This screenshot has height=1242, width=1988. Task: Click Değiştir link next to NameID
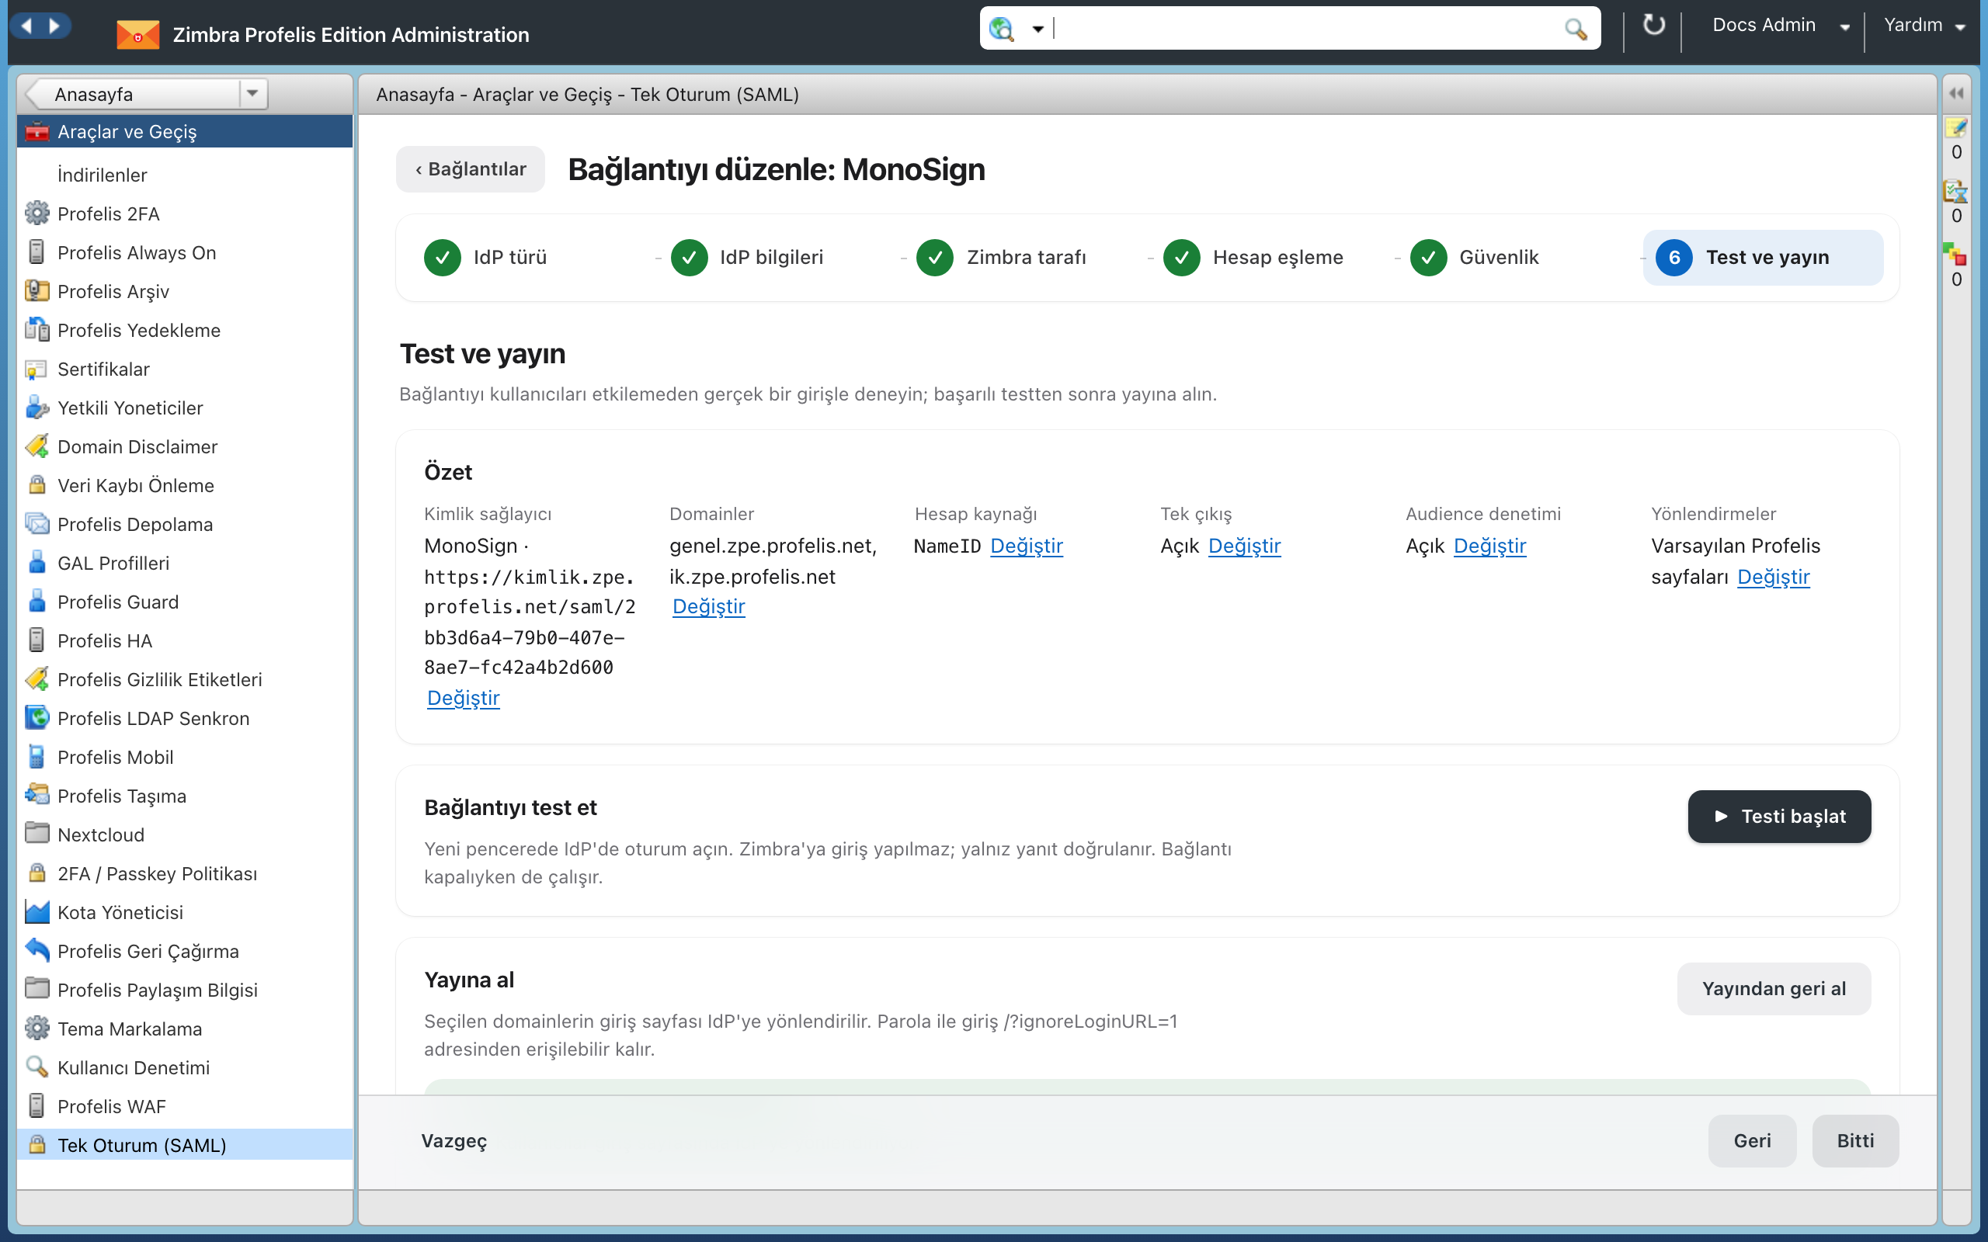coord(1026,546)
